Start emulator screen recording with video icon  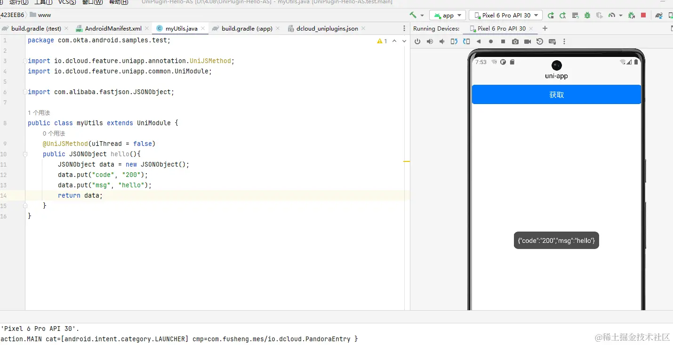tap(528, 41)
